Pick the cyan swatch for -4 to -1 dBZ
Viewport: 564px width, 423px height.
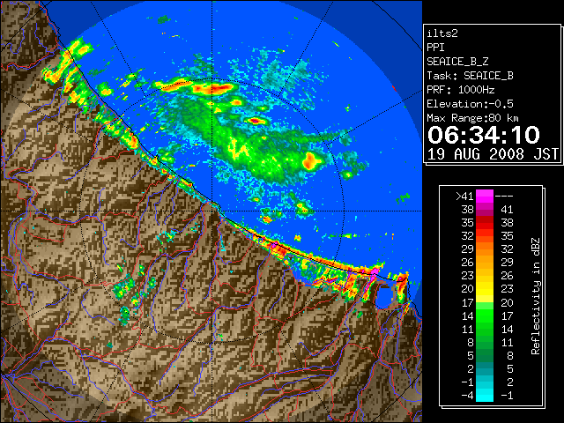tap(485, 395)
